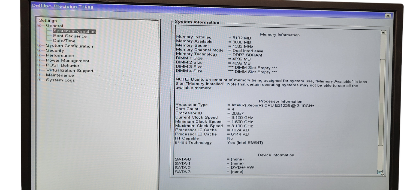Click the scroll up arrow

(x=383, y=32)
